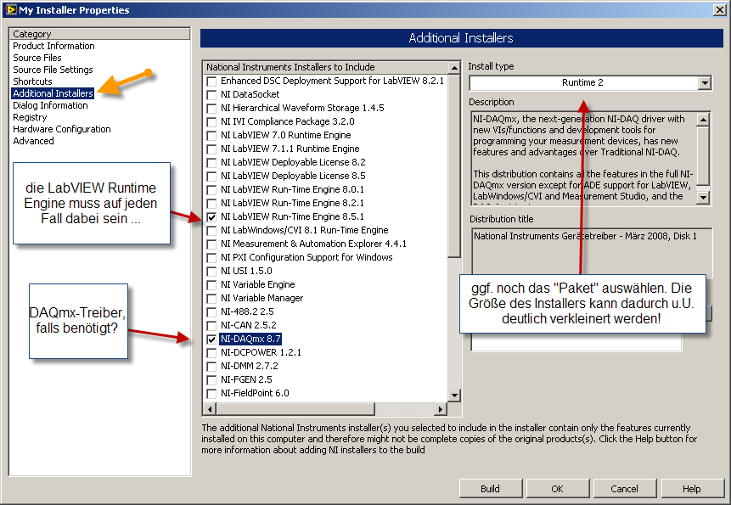Click Description box scroll down arrow
Image resolution: width=731 pixels, height=505 pixels.
pyautogui.click(x=703, y=198)
